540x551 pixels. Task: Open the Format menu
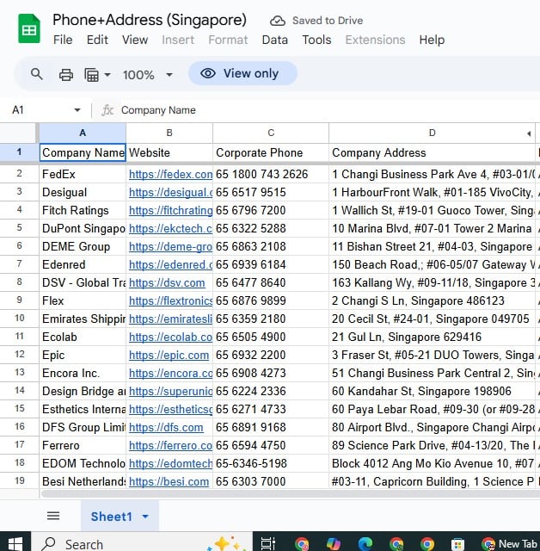228,40
